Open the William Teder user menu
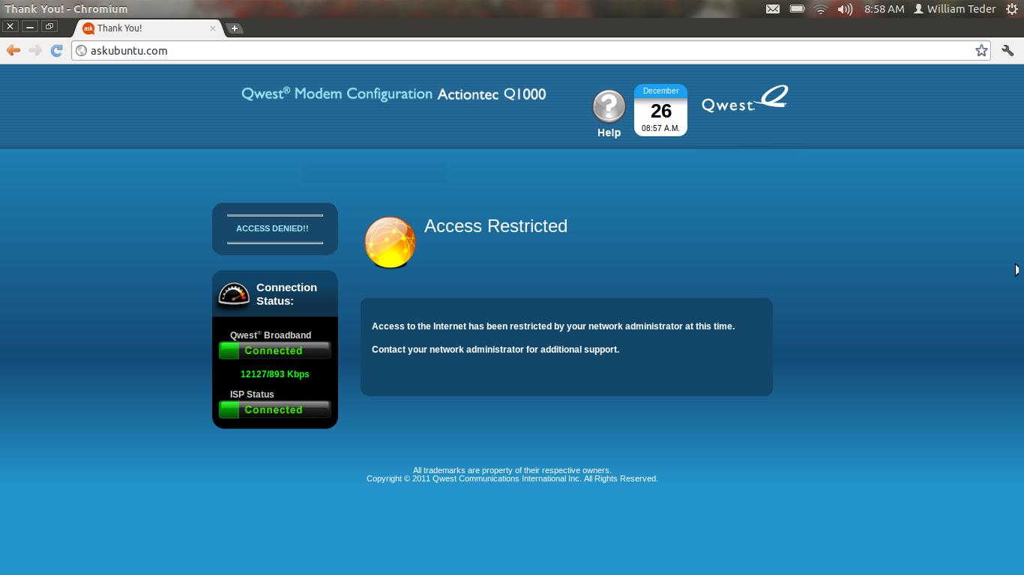The height and width of the screenshot is (575, 1024). 954,9
